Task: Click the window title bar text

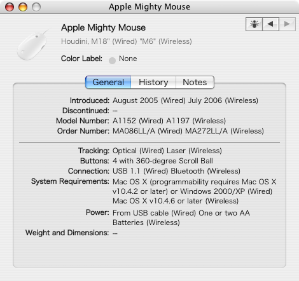Action: coord(149,7)
